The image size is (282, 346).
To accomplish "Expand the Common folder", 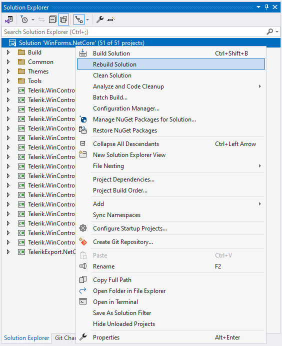I will pos(8,62).
